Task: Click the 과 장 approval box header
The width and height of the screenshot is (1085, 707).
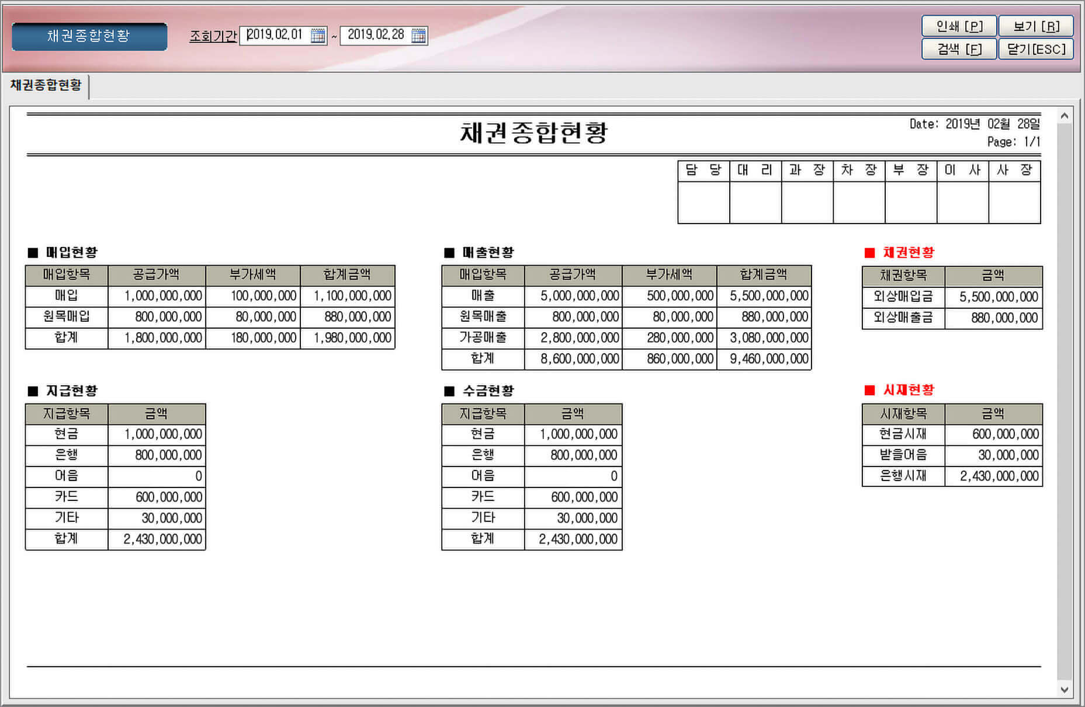Action: [807, 170]
